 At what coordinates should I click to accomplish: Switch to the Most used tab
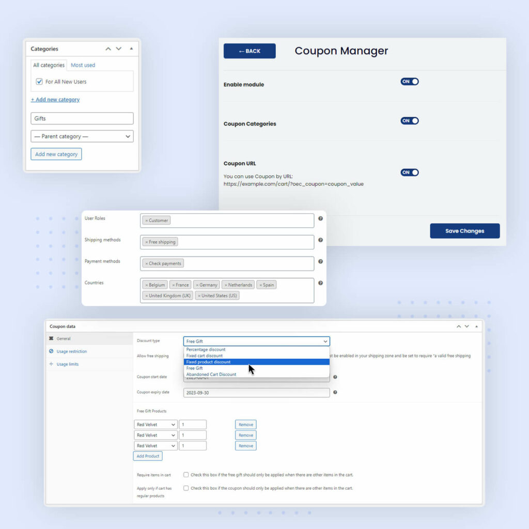click(x=83, y=65)
